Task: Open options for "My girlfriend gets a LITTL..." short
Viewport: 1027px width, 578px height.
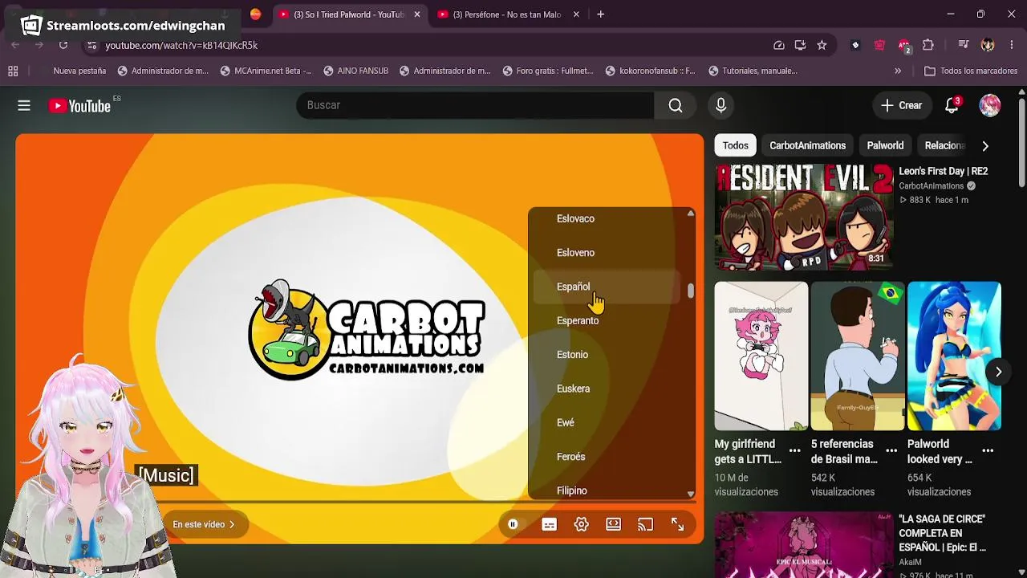Action: [794, 451]
